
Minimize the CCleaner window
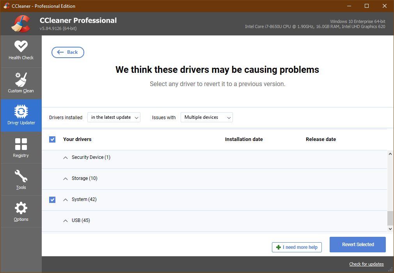pos(349,6)
